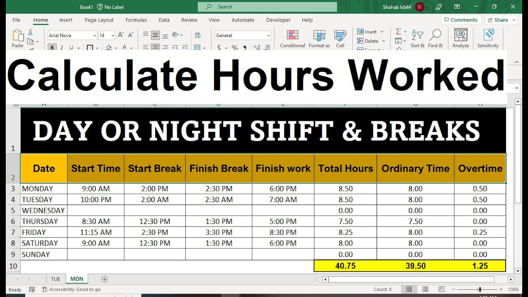
Task: Add a new sheet with plus icon
Action: [105, 279]
